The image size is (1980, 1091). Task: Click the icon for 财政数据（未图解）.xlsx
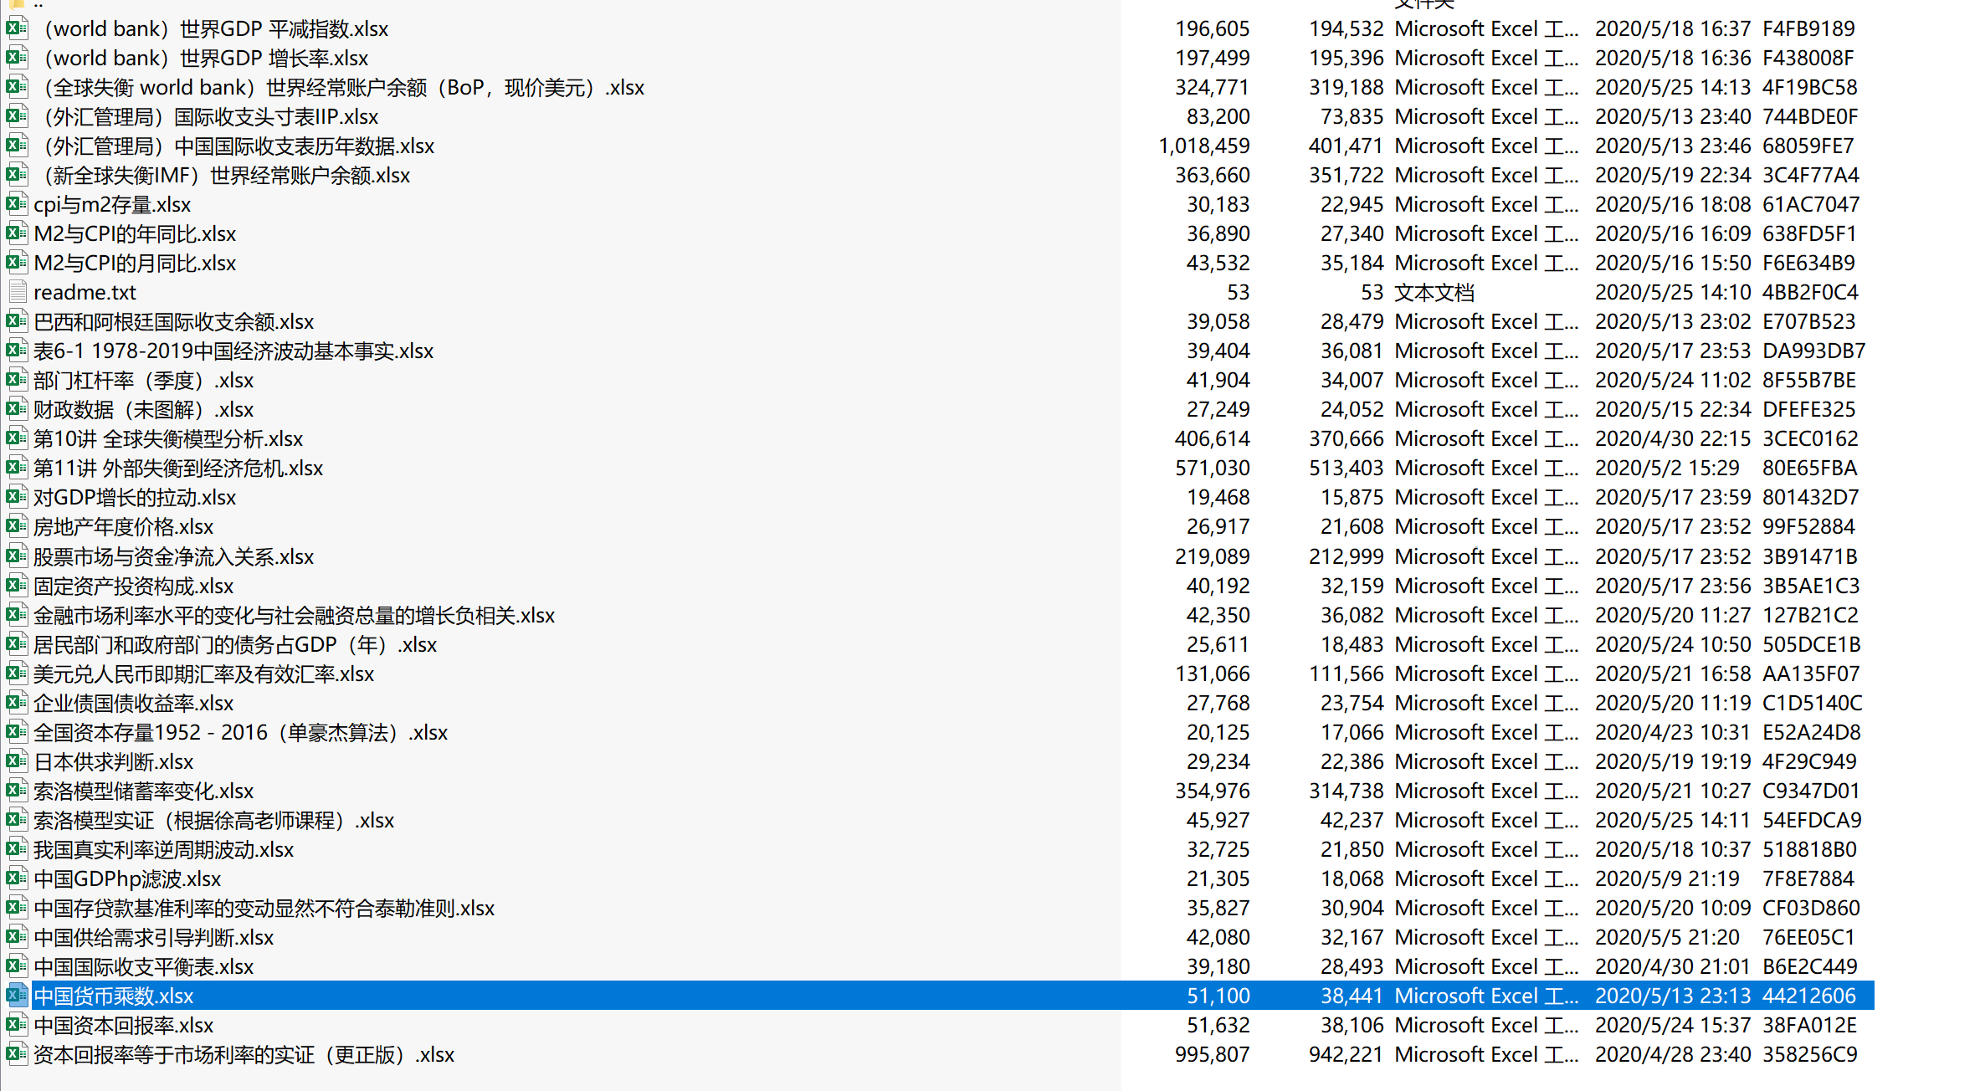pos(17,409)
